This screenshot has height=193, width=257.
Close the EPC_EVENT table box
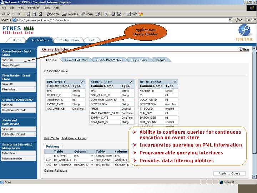coord(82,81)
